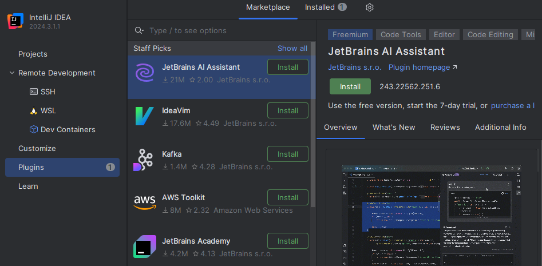Click the Freemium tag
Screen dimensions: 542x266
click(350, 34)
